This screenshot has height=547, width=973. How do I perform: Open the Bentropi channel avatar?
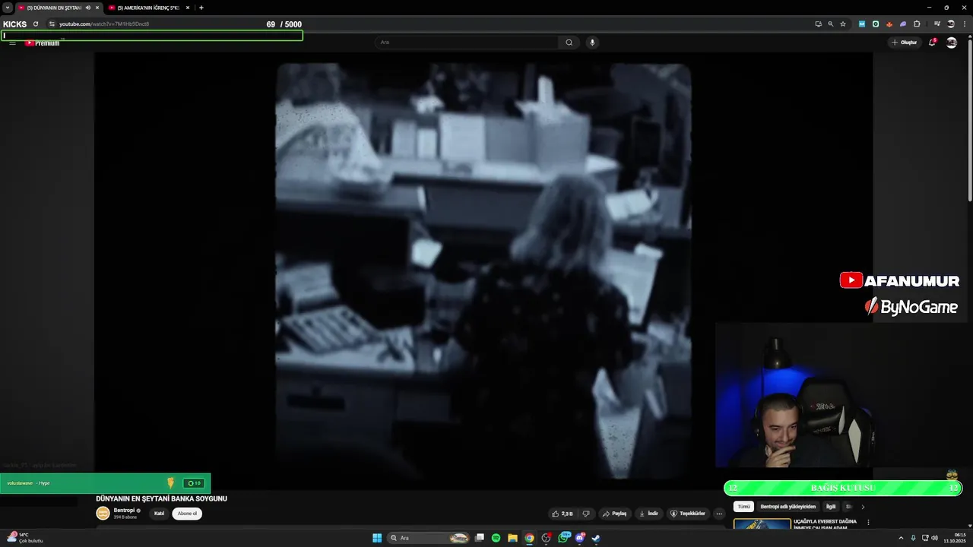(x=103, y=514)
